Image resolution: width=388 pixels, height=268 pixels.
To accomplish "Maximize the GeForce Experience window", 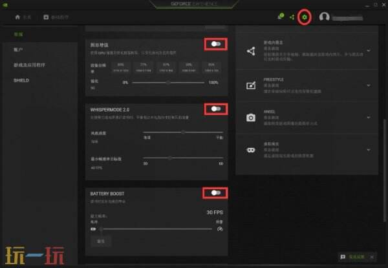I will tap(376, 5).
